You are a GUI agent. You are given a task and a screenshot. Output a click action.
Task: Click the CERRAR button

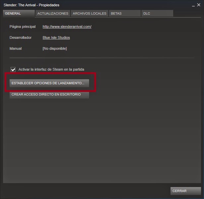(186, 191)
